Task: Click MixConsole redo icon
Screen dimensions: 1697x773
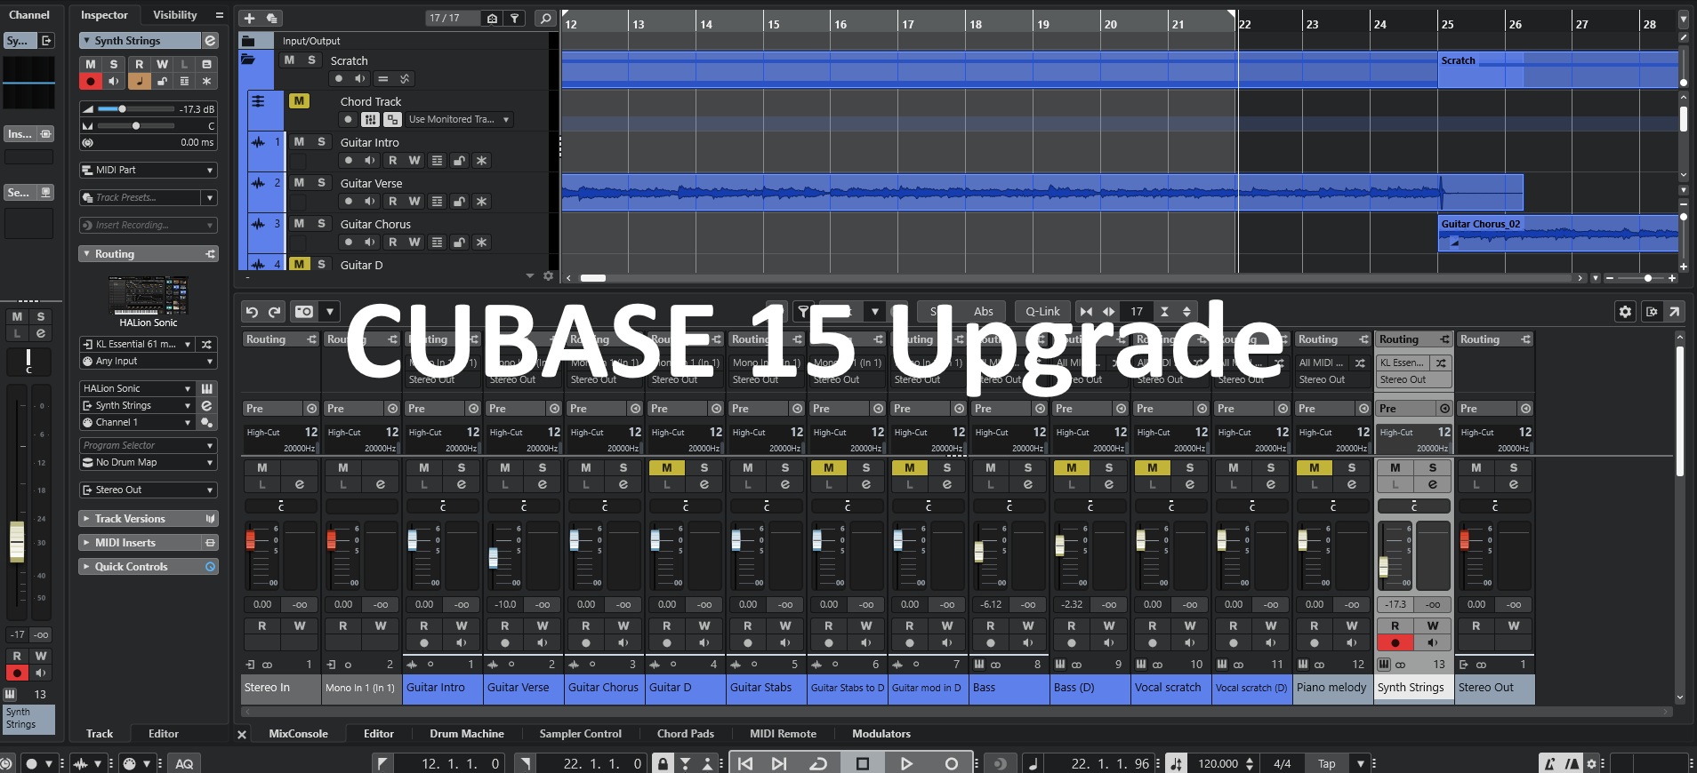Action: [275, 312]
